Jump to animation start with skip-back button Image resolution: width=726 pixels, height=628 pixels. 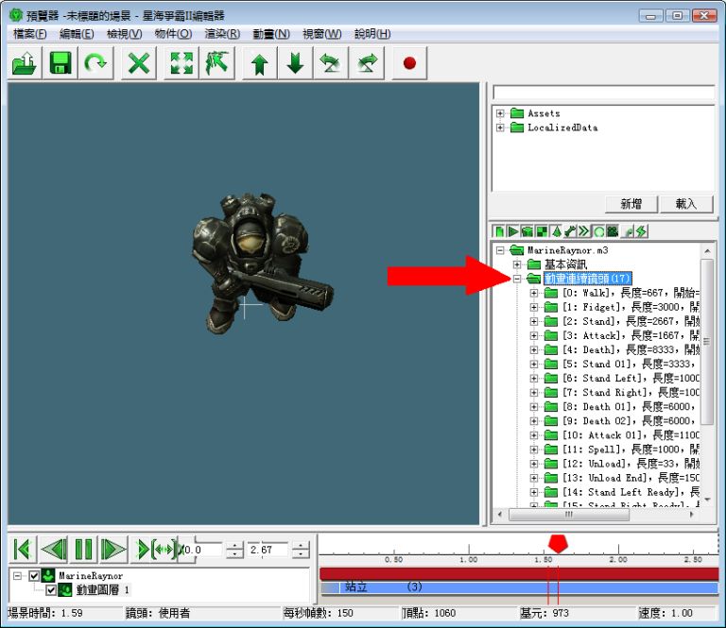pos(23,550)
